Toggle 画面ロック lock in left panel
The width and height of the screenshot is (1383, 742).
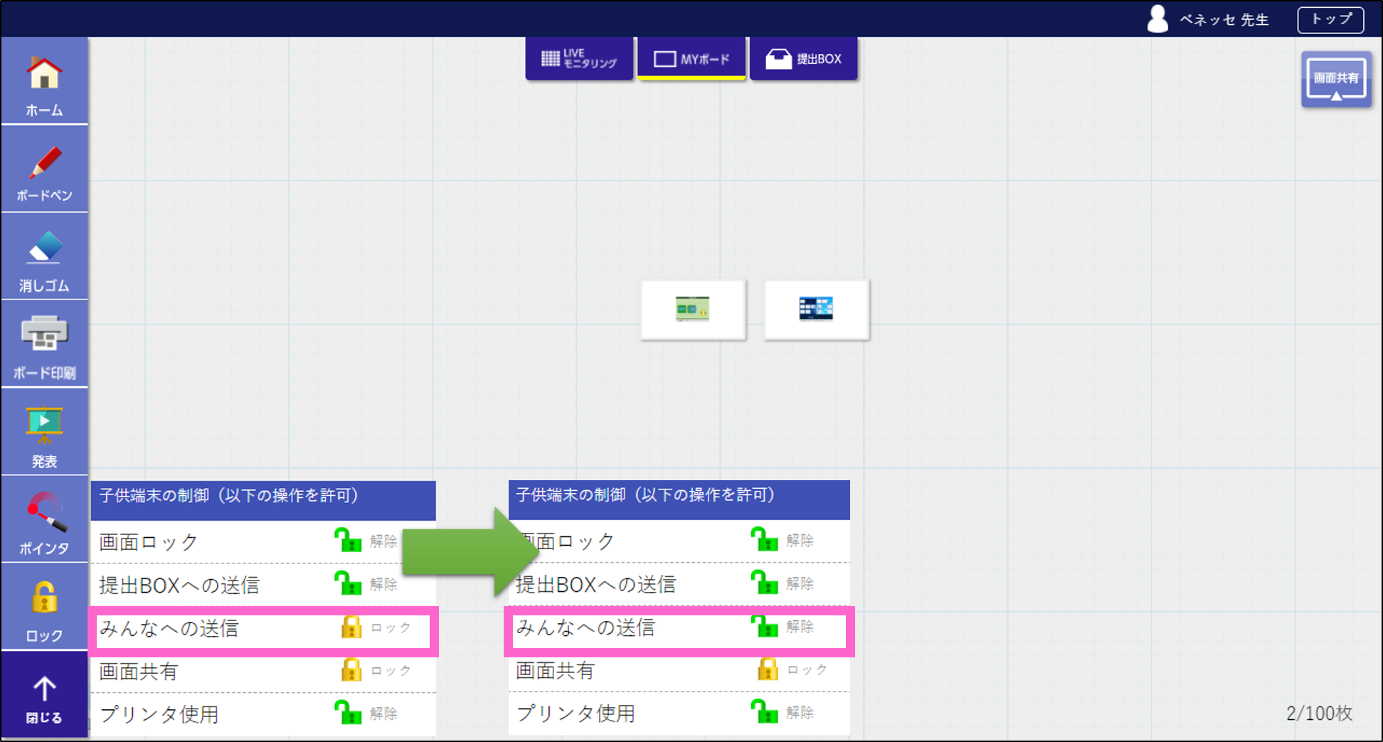348,541
